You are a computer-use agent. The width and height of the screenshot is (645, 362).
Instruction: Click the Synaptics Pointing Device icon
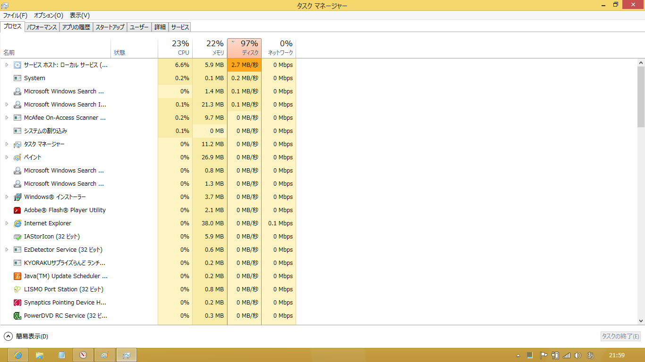17,303
